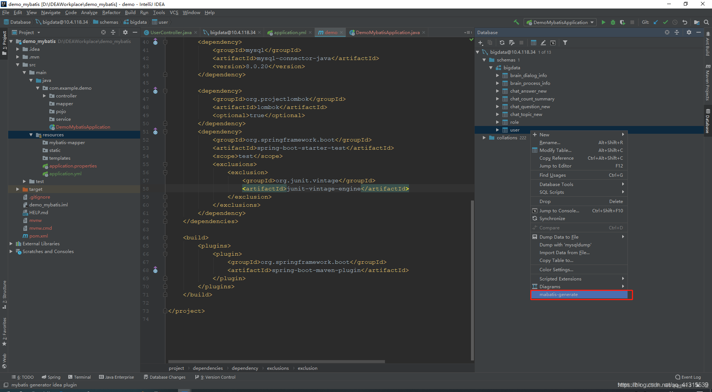Toggle the Ant Build side tab
The width and height of the screenshot is (712, 392).
pos(708,44)
